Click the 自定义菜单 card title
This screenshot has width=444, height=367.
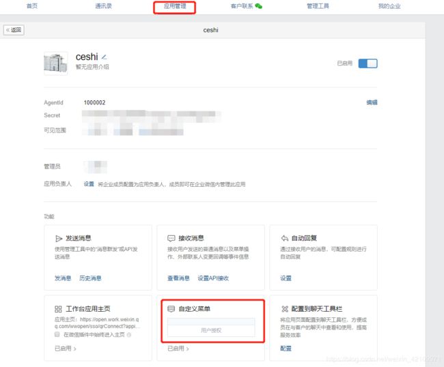[x=195, y=309]
